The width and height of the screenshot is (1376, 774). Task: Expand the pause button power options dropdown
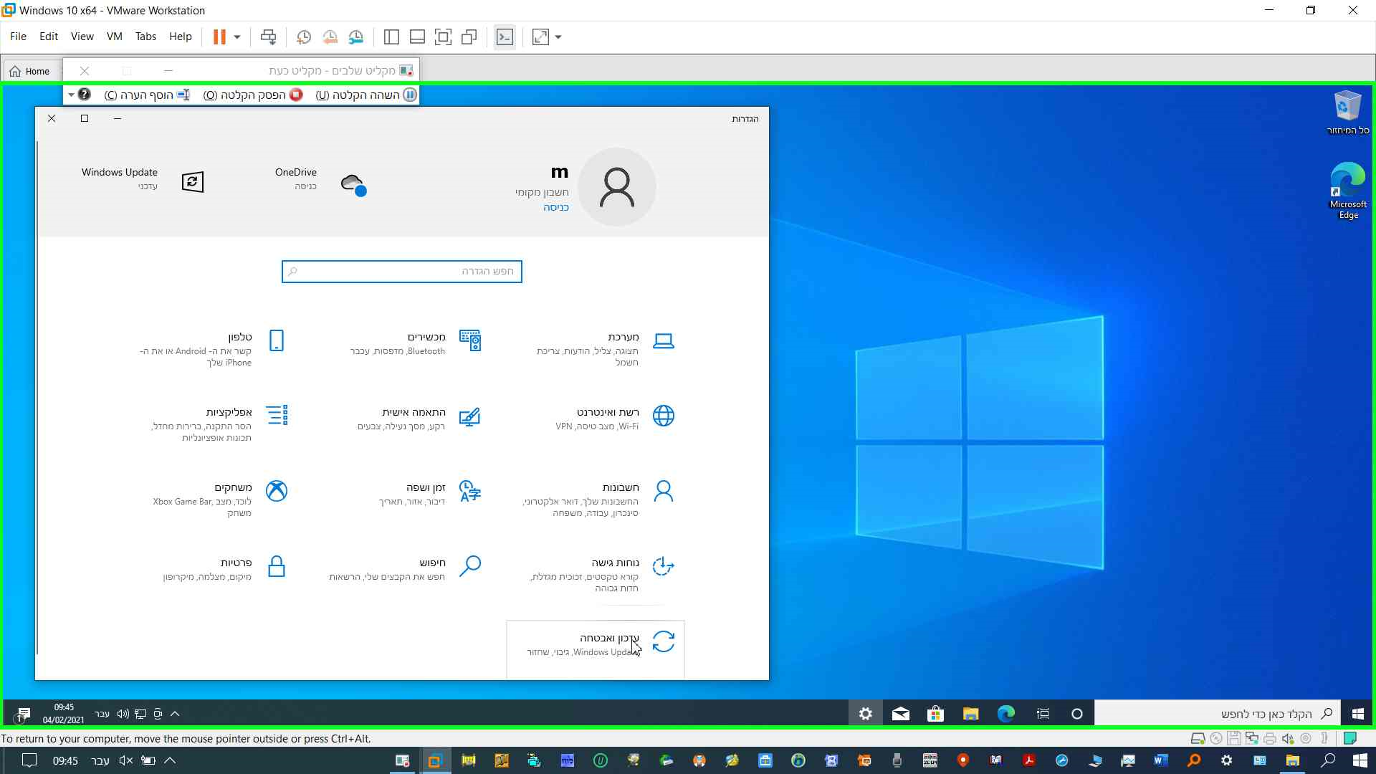[x=237, y=37]
